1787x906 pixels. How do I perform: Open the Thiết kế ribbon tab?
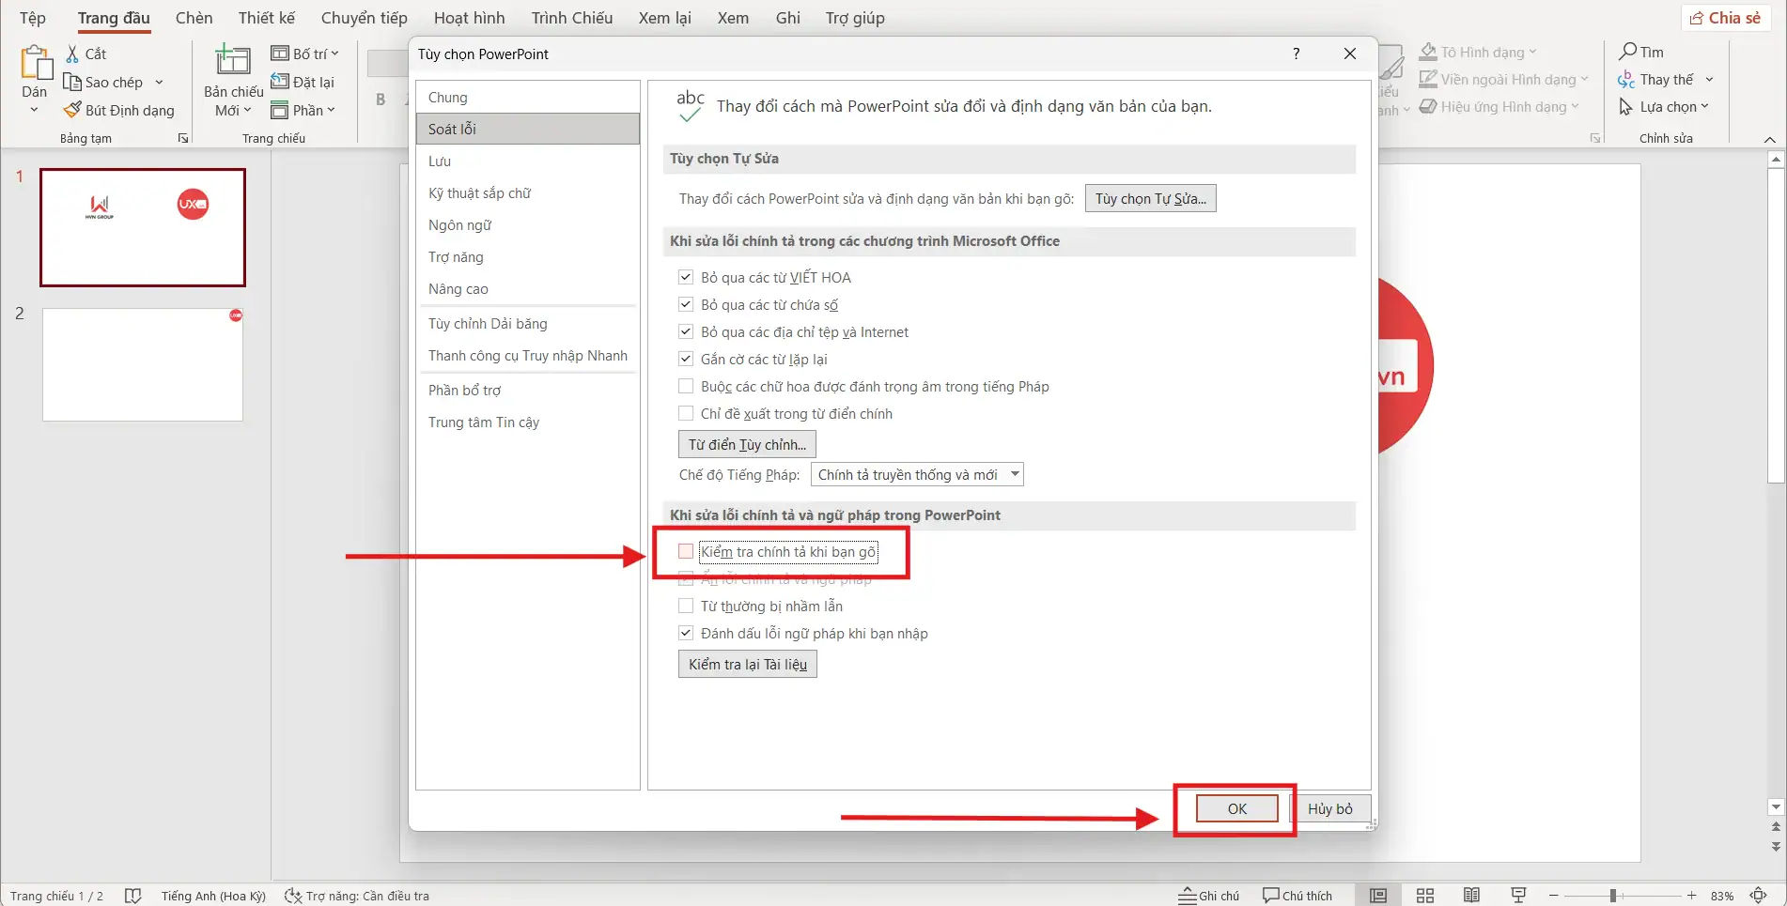[266, 18]
